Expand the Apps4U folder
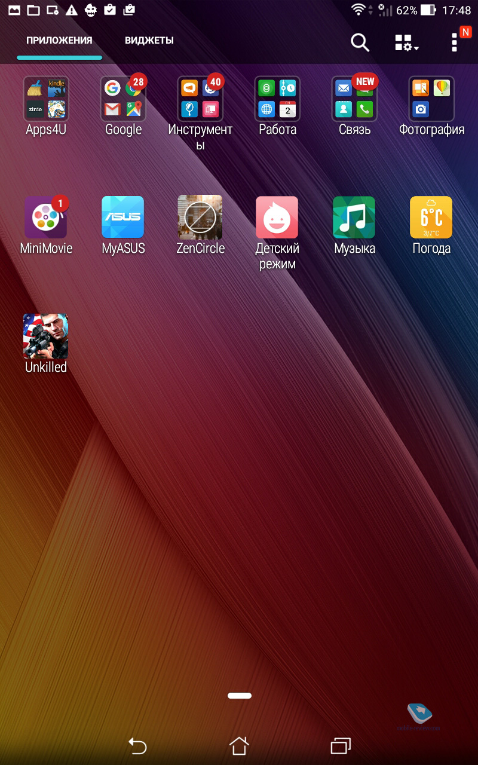 [x=46, y=99]
